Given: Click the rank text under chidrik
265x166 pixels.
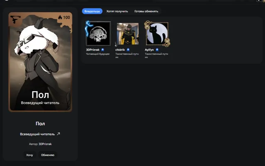Looking at the screenshot, I should point(127,56).
